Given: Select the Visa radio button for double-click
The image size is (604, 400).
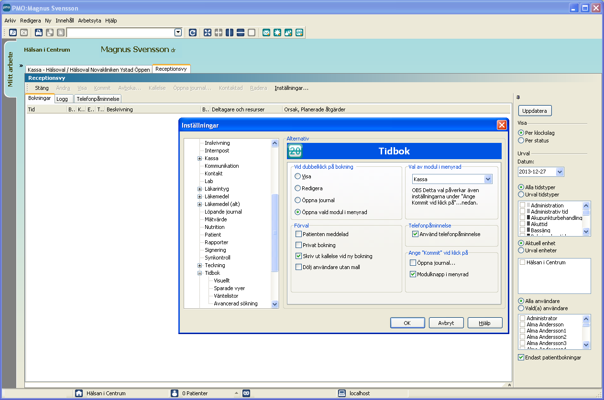Looking at the screenshot, I should coord(298,176).
